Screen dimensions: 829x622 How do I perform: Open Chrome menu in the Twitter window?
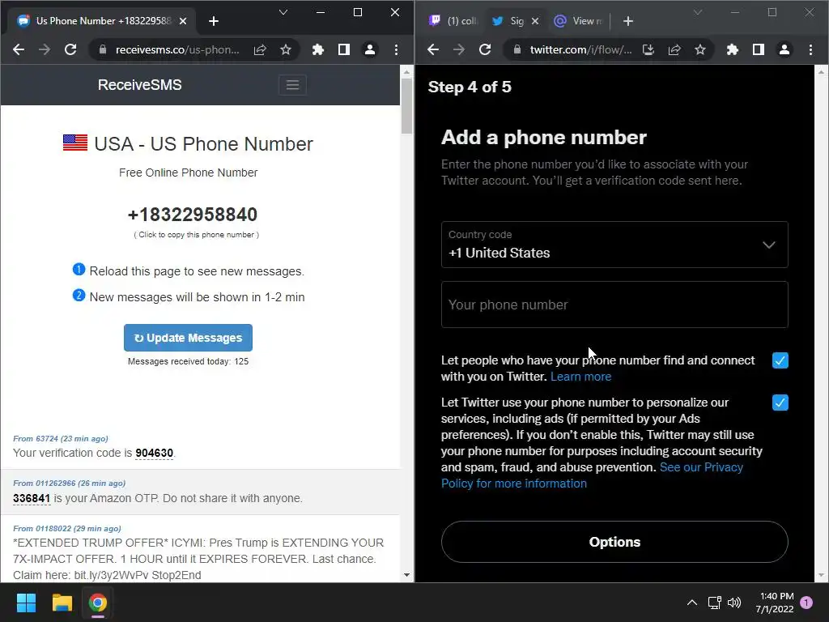coord(810,49)
